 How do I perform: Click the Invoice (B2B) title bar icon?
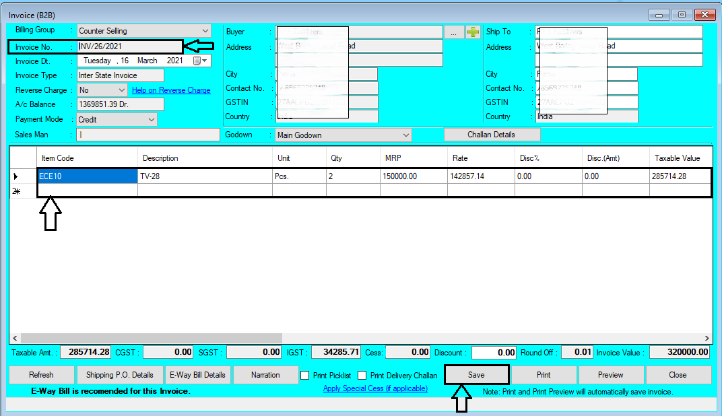(x=8, y=15)
